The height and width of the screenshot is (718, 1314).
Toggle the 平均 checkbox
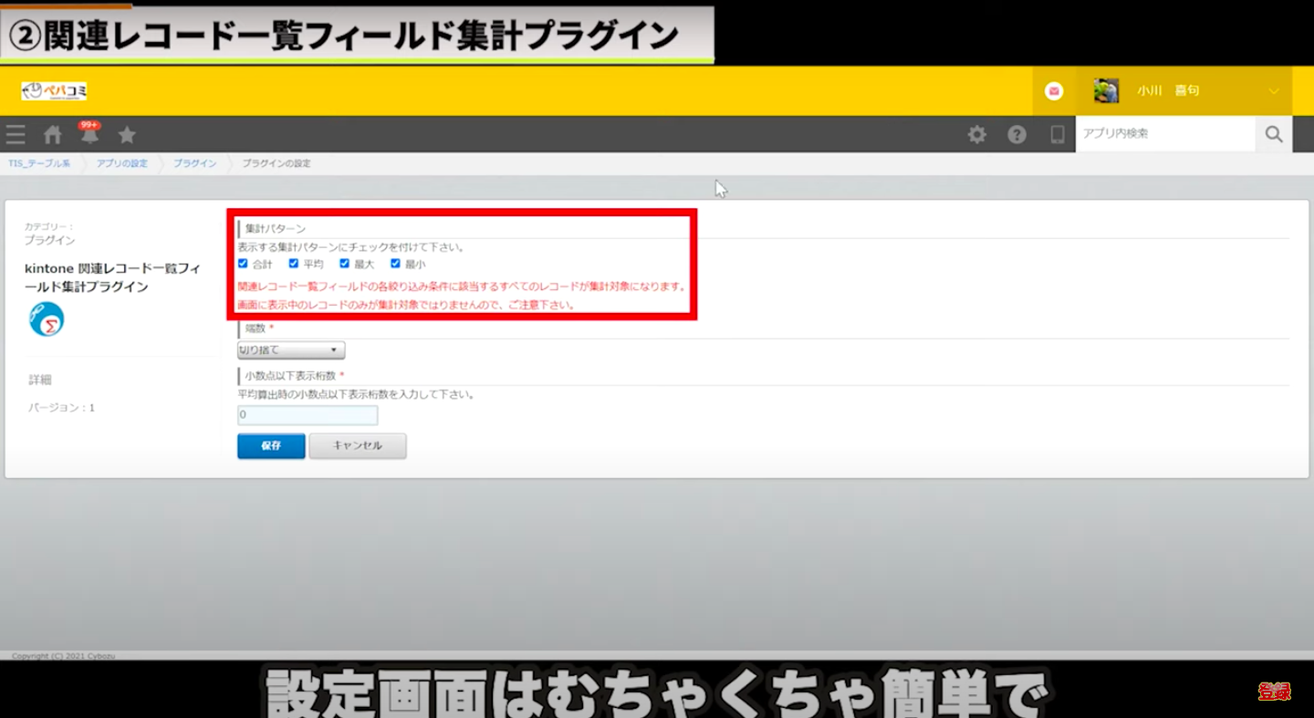[x=294, y=264]
